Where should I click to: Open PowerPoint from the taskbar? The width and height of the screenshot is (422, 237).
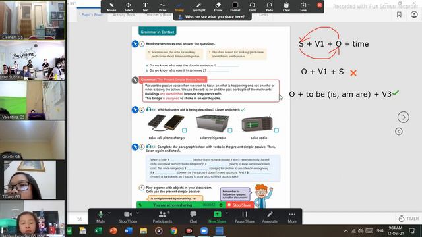click(x=113, y=231)
